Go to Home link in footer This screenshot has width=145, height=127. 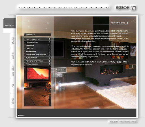[x=22, y=115]
